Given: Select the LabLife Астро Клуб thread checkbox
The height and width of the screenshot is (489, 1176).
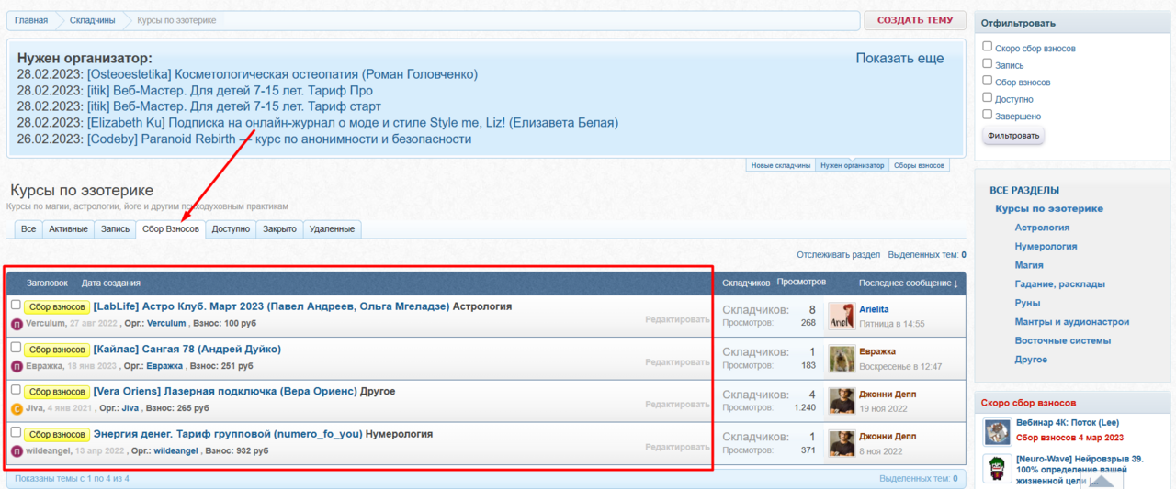Looking at the screenshot, I should (16, 305).
